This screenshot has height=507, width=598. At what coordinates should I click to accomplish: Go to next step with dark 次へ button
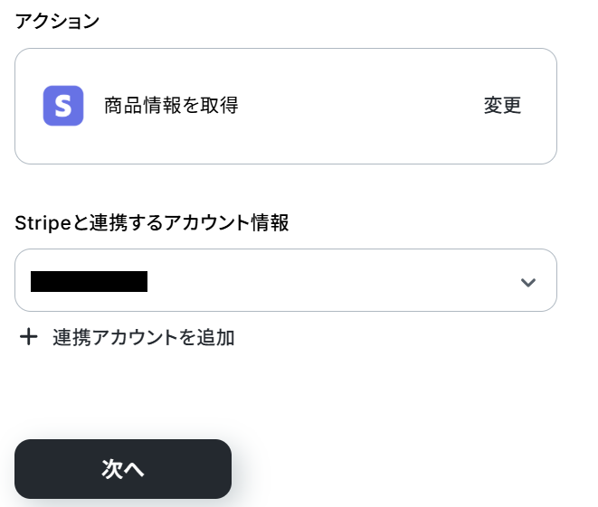[123, 469]
